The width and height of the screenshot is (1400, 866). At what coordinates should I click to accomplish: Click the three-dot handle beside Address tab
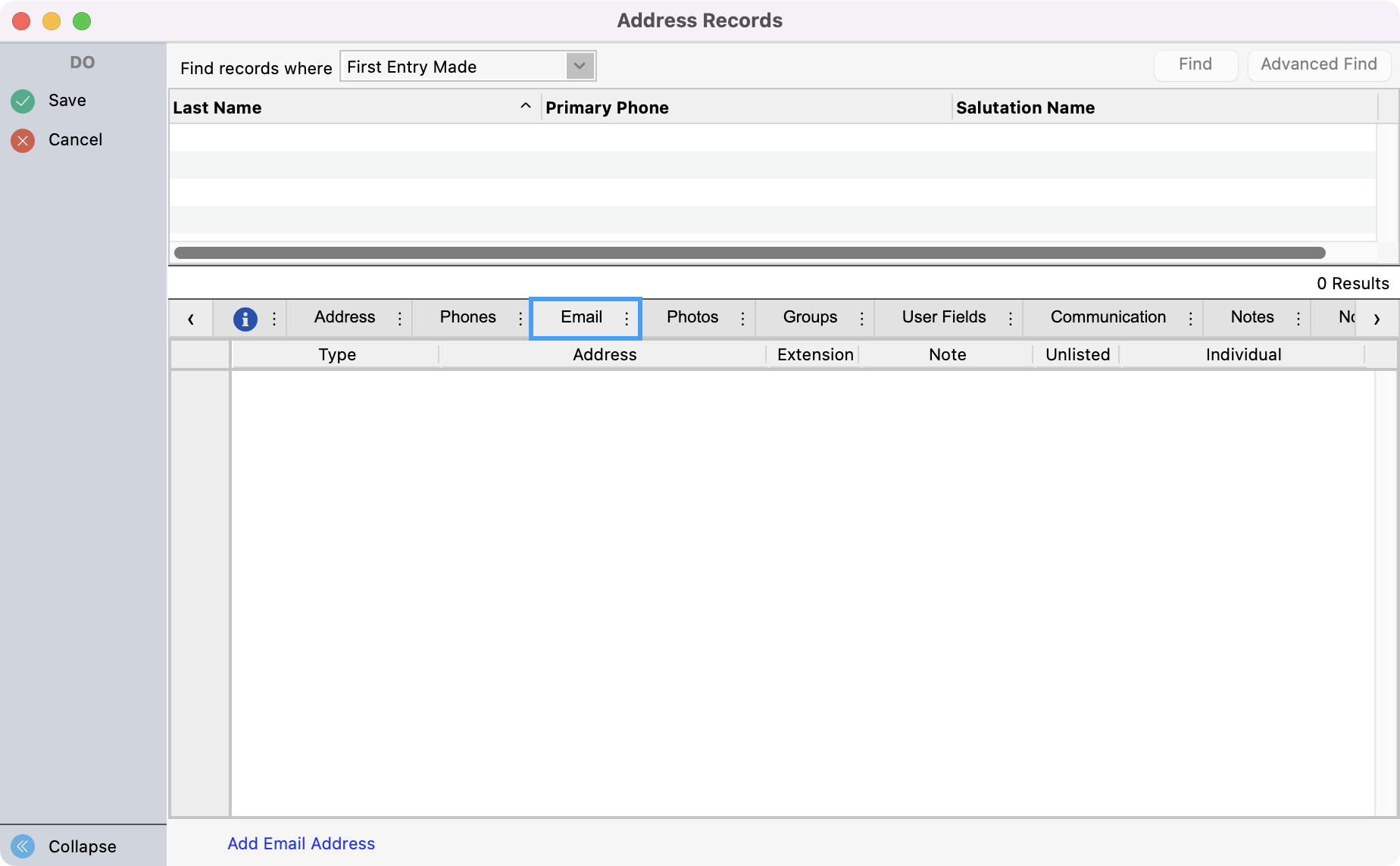pyautogui.click(x=400, y=319)
